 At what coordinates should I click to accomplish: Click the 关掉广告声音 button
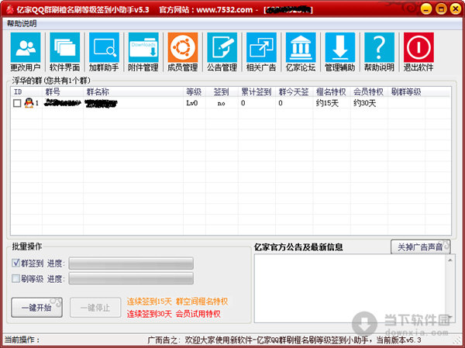tap(421, 247)
